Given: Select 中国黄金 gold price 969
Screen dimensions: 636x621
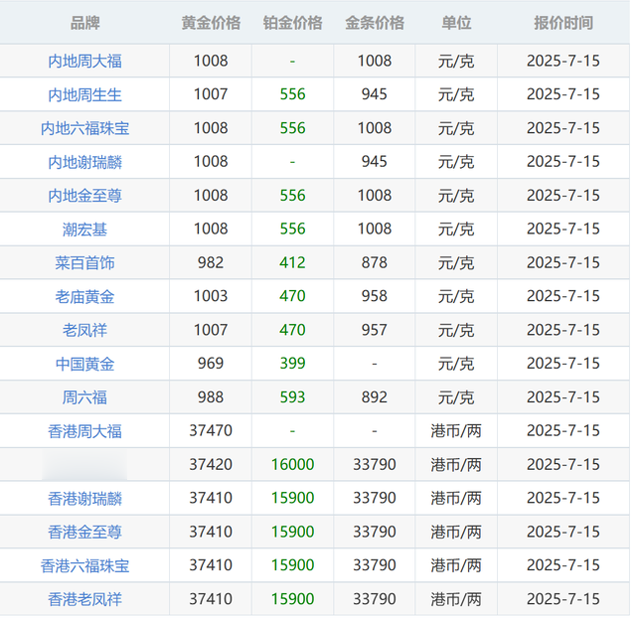Looking at the screenshot, I should 211,364.
